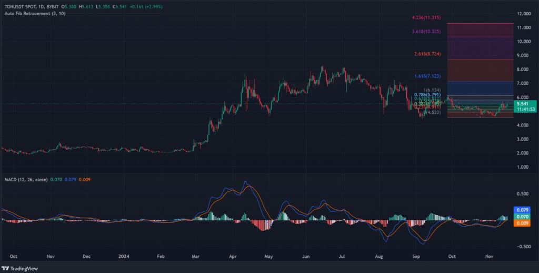Click the May label on time axis
This screenshot has width=539, height=273.
coord(269,257)
